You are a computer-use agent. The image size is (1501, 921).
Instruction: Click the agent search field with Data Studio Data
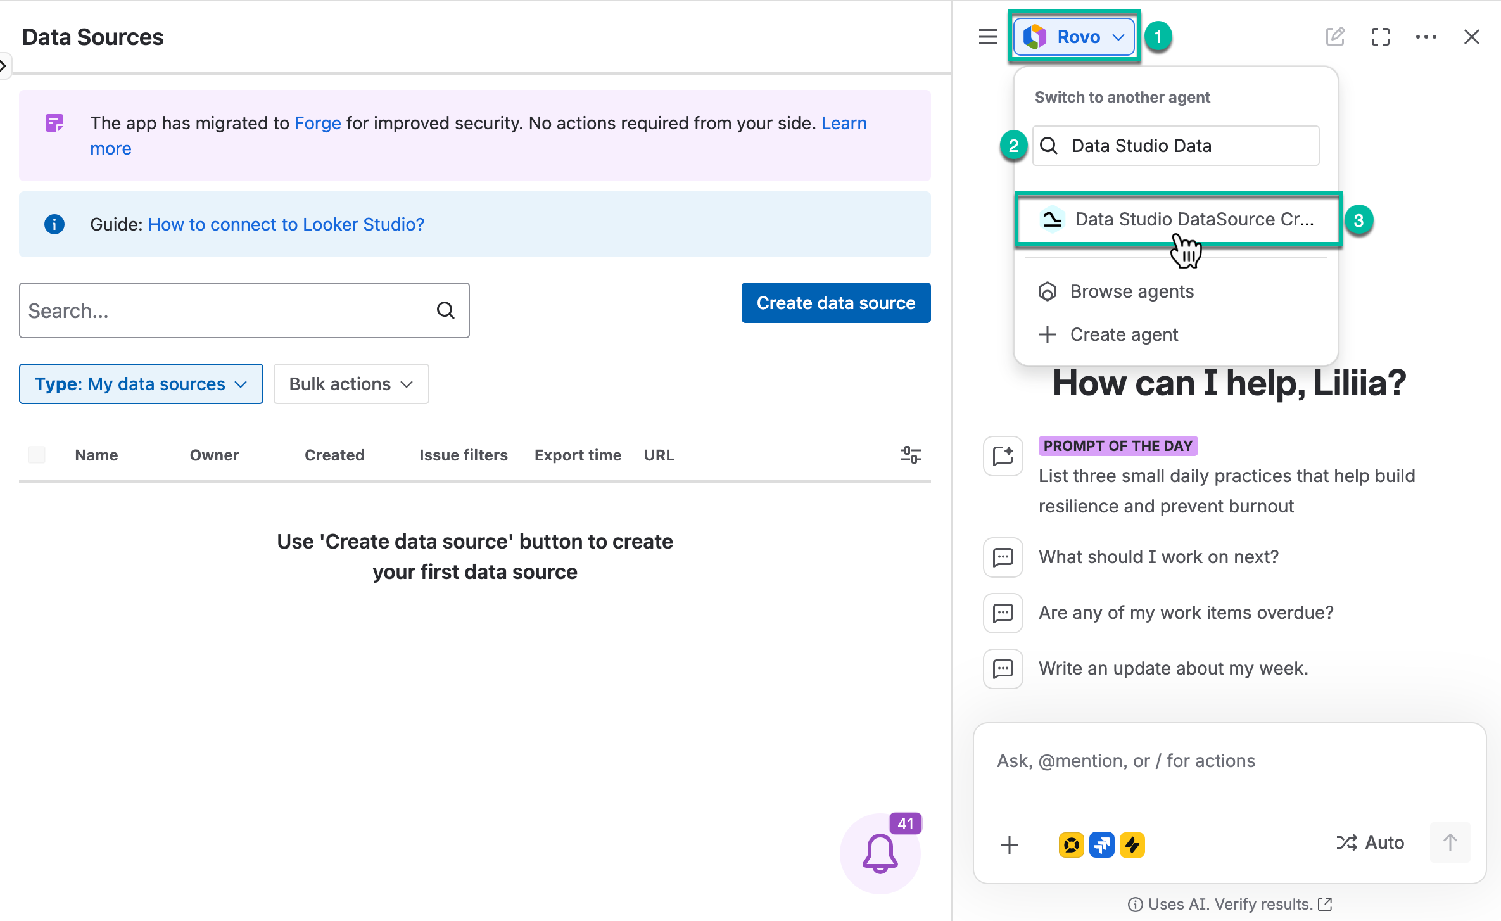pyautogui.click(x=1175, y=146)
